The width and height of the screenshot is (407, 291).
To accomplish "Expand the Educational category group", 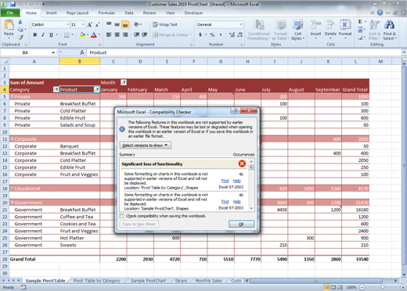I will pos(12,189).
